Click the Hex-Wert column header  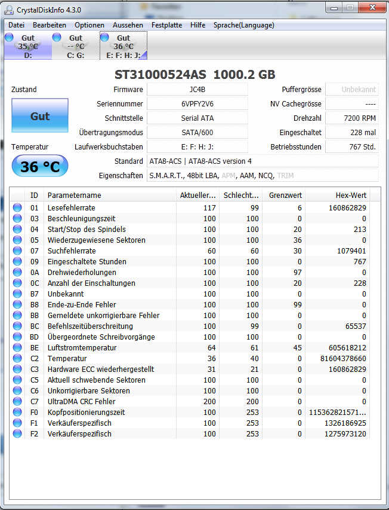338,195
